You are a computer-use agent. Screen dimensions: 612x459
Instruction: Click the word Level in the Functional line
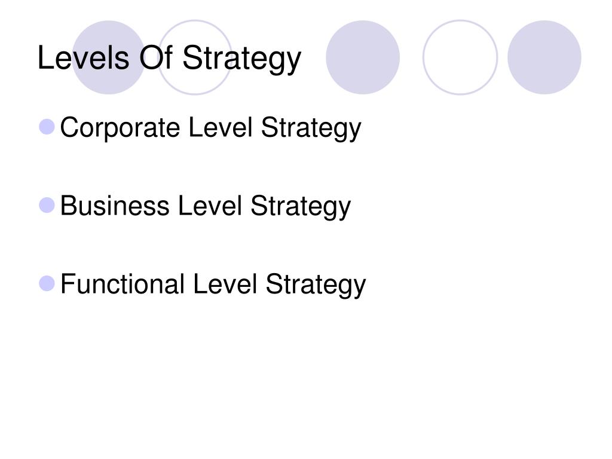pos(225,284)
